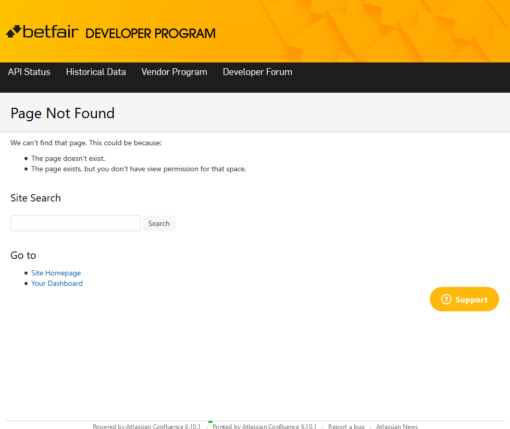510x429 pixels.
Task: Click Powered by Atlassian Confluence footer link
Action: [146, 426]
